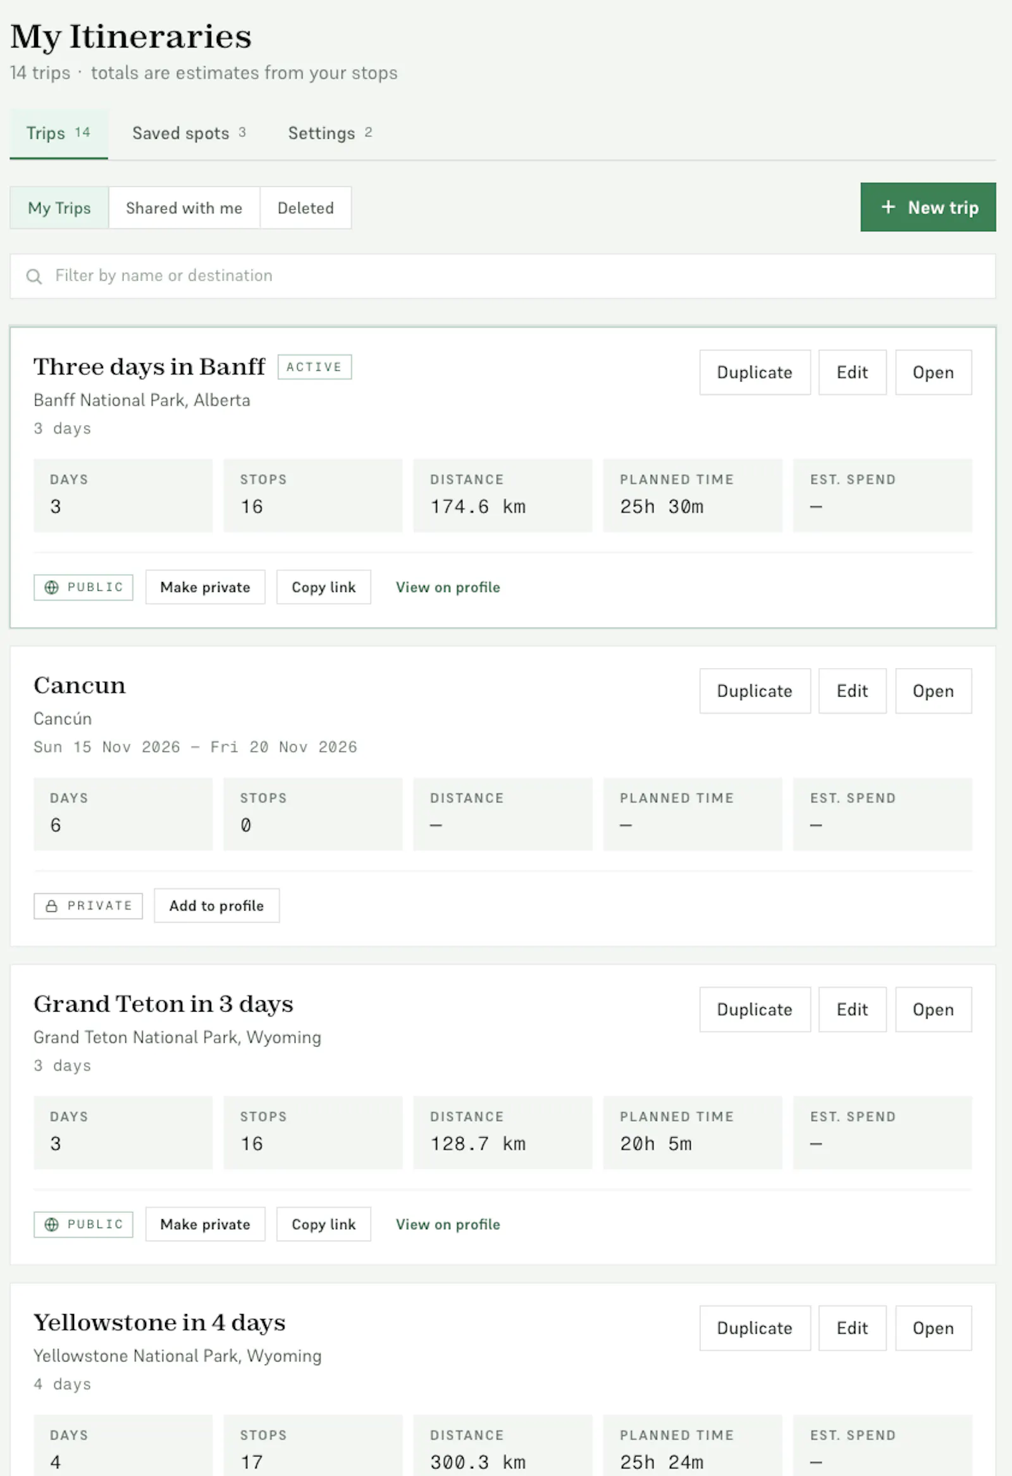This screenshot has height=1476, width=1012.
Task: Open the Cancun trip
Action: [x=934, y=691]
